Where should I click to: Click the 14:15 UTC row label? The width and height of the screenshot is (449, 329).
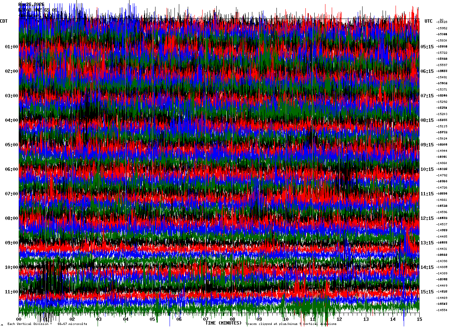[427, 267]
